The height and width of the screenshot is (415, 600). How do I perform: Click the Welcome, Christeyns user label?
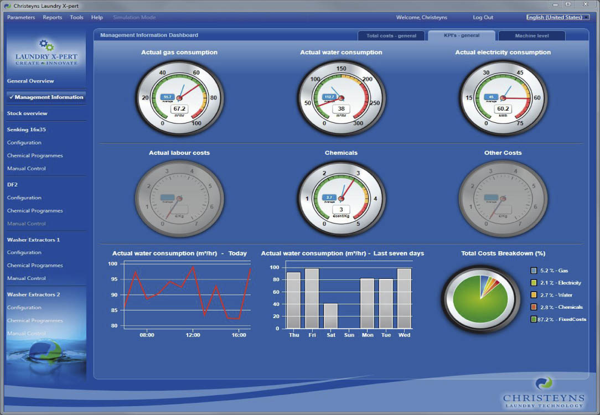(422, 17)
